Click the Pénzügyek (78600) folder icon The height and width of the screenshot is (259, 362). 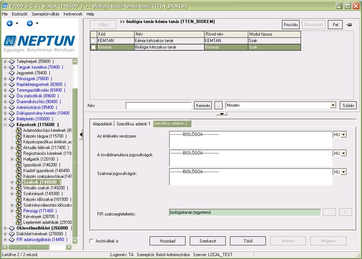pos(12,79)
